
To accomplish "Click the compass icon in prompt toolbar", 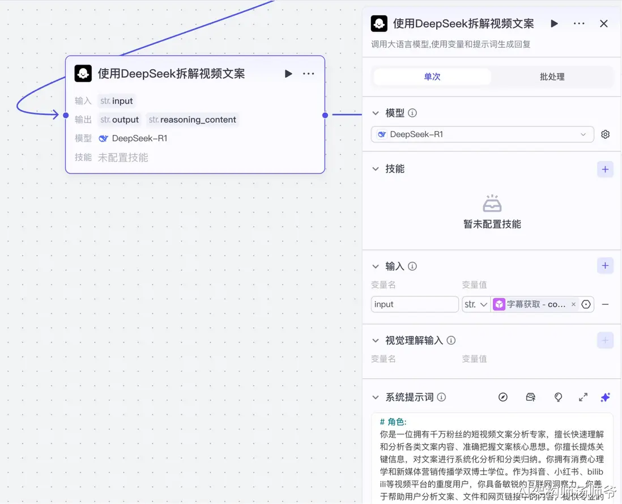I will coord(503,397).
